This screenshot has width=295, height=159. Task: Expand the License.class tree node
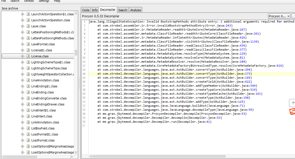click(22, 56)
